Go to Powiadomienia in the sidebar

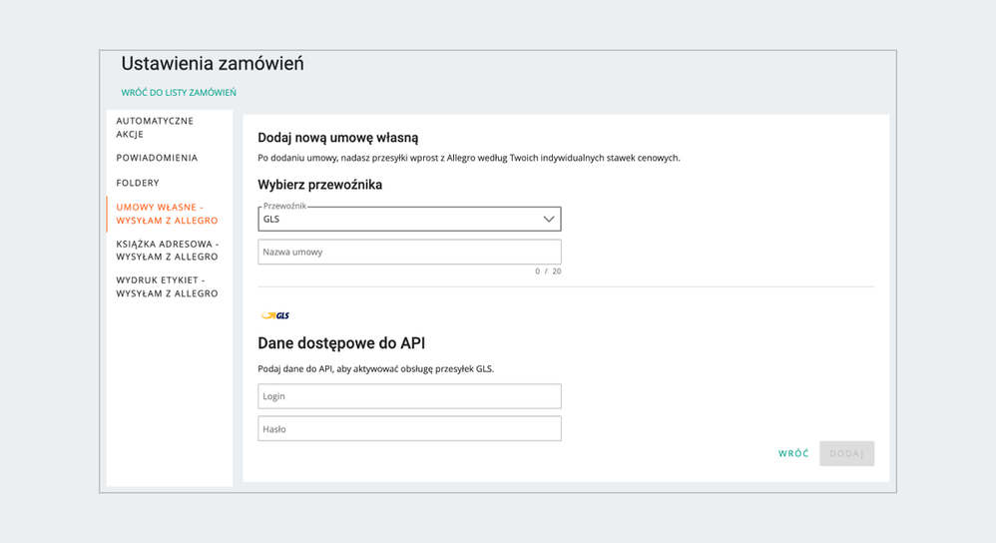click(x=157, y=158)
